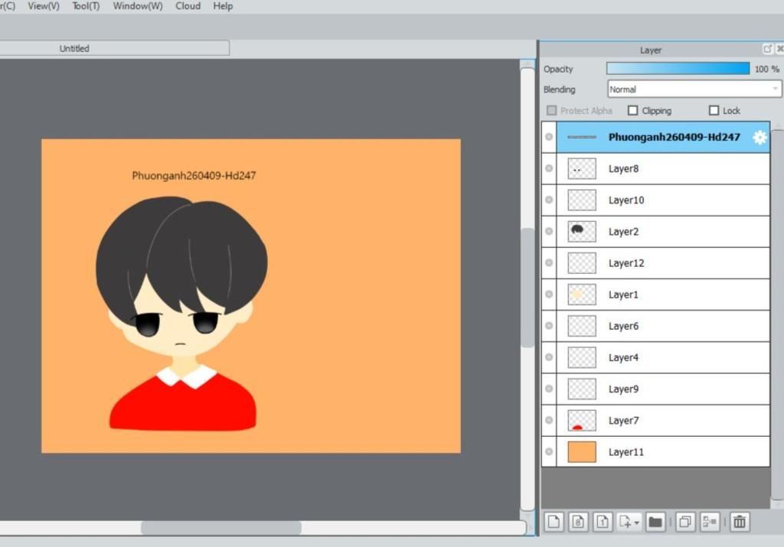This screenshot has width=784, height=547.
Task: Enable the Lock checkbox
Action: tap(714, 110)
